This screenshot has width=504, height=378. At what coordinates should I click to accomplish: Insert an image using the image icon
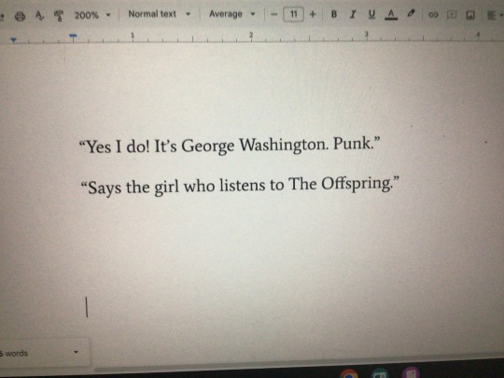pos(470,15)
